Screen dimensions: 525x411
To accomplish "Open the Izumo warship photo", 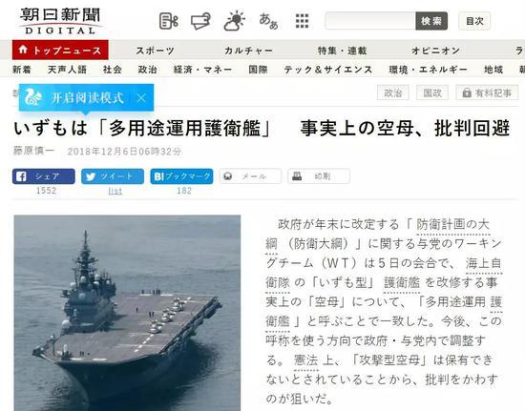I will pos(127,313).
